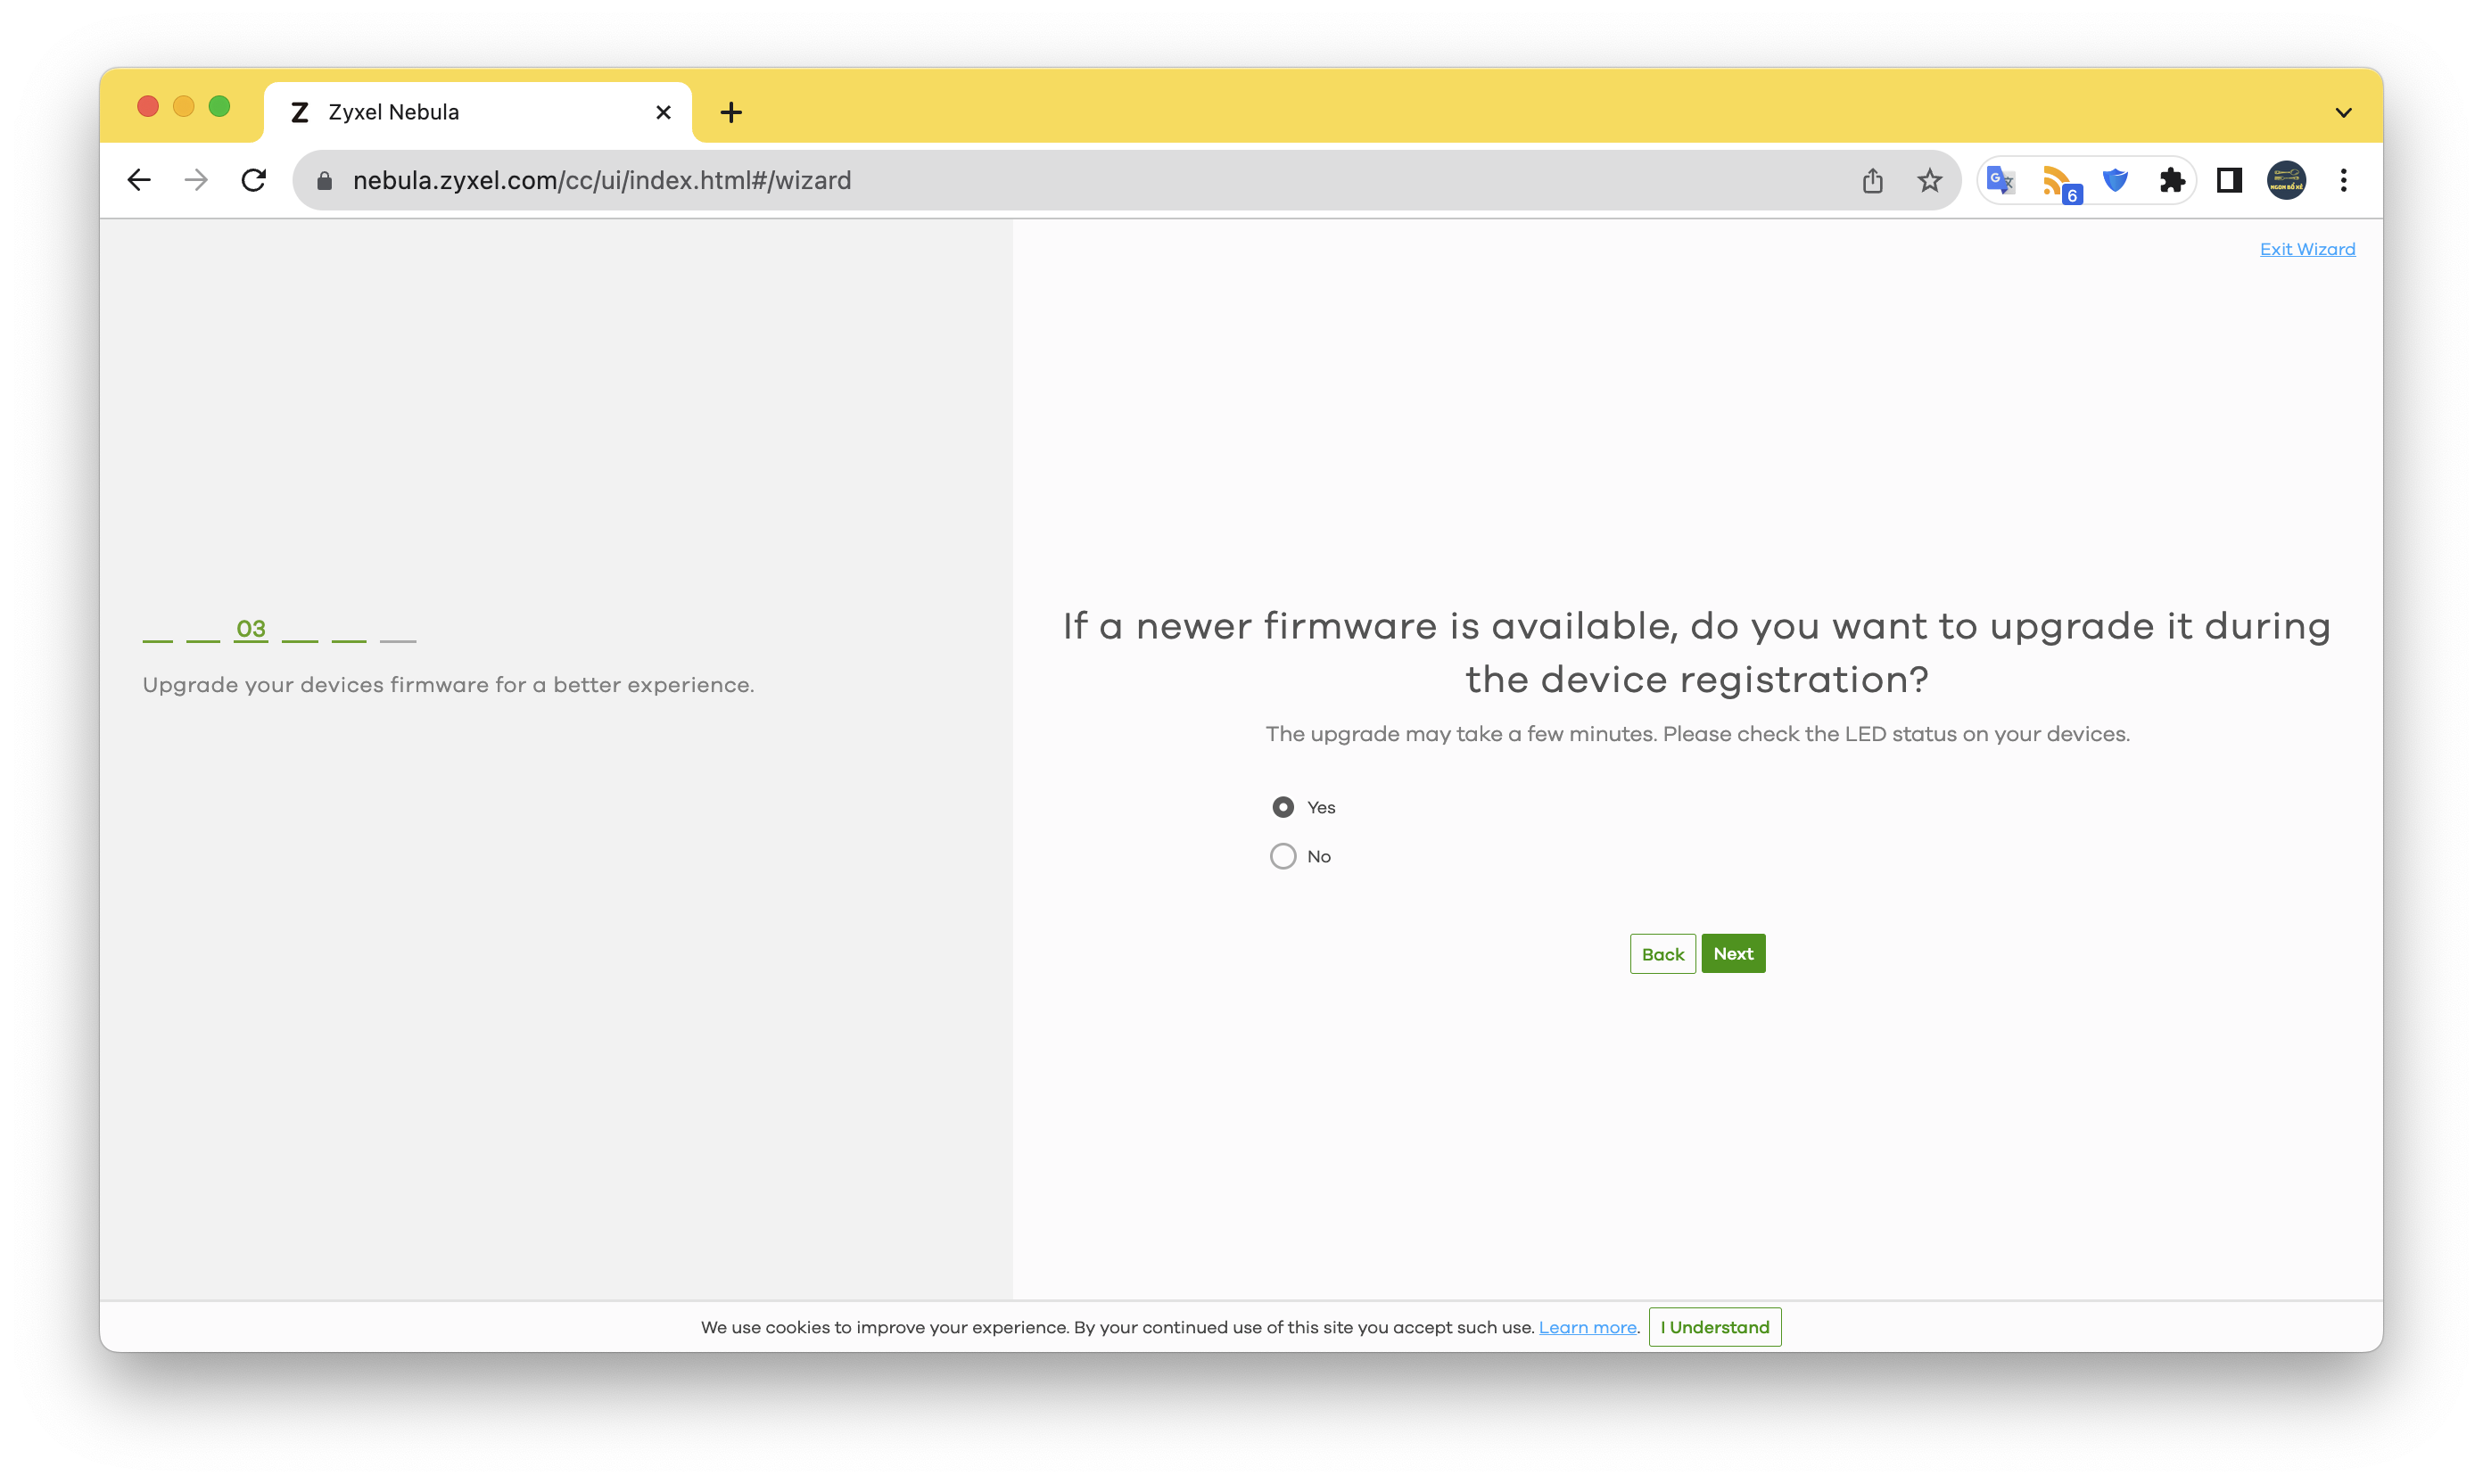
Task: Select the No radio button
Action: click(1283, 856)
